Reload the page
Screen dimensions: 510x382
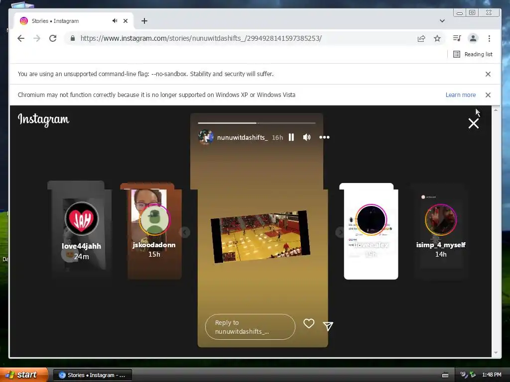53,38
